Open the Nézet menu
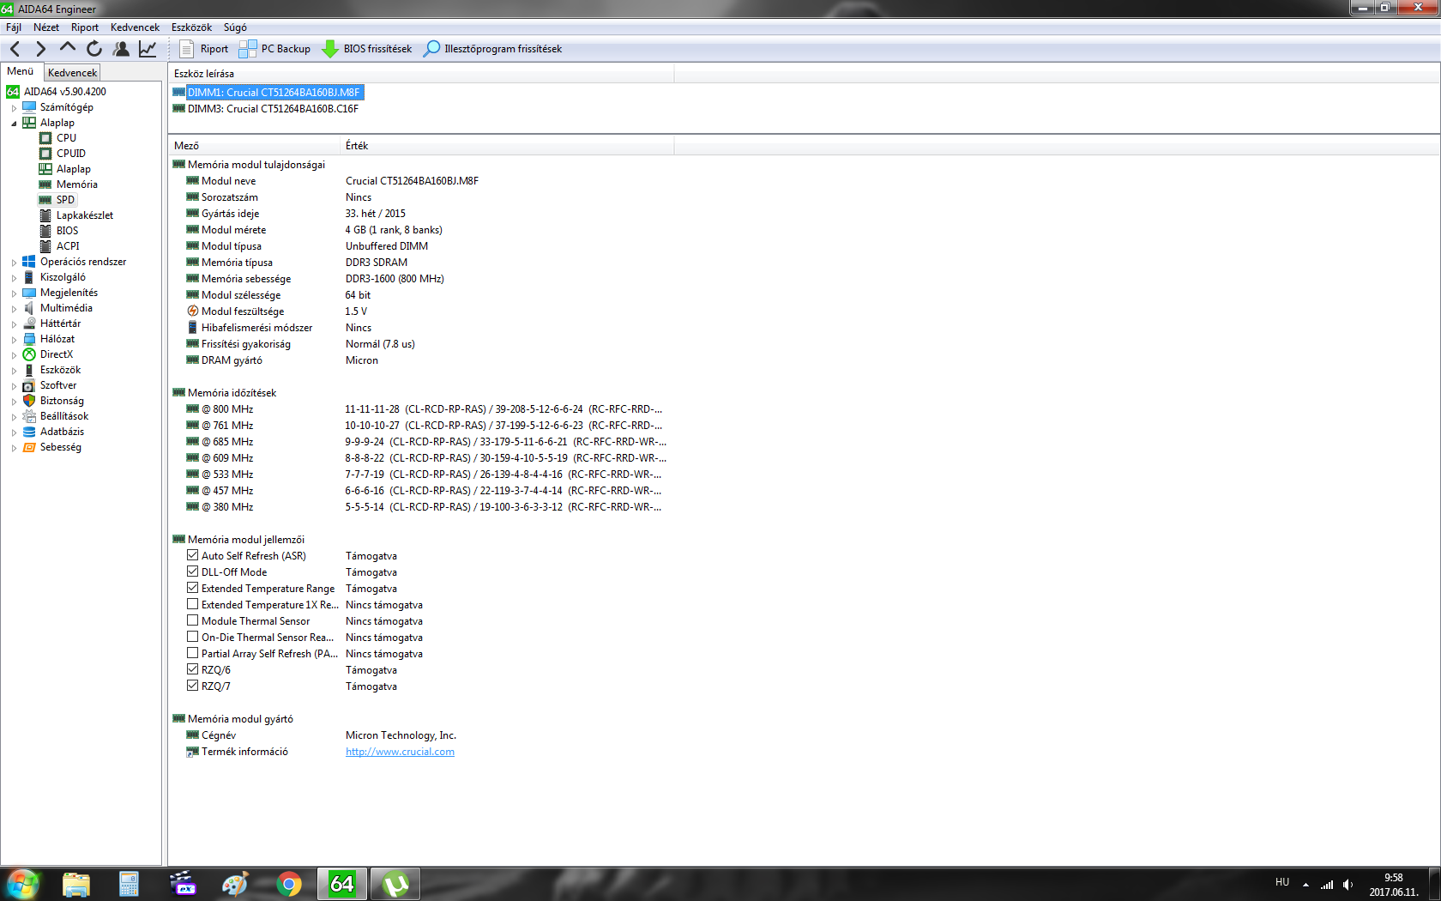1441x901 pixels. click(46, 27)
